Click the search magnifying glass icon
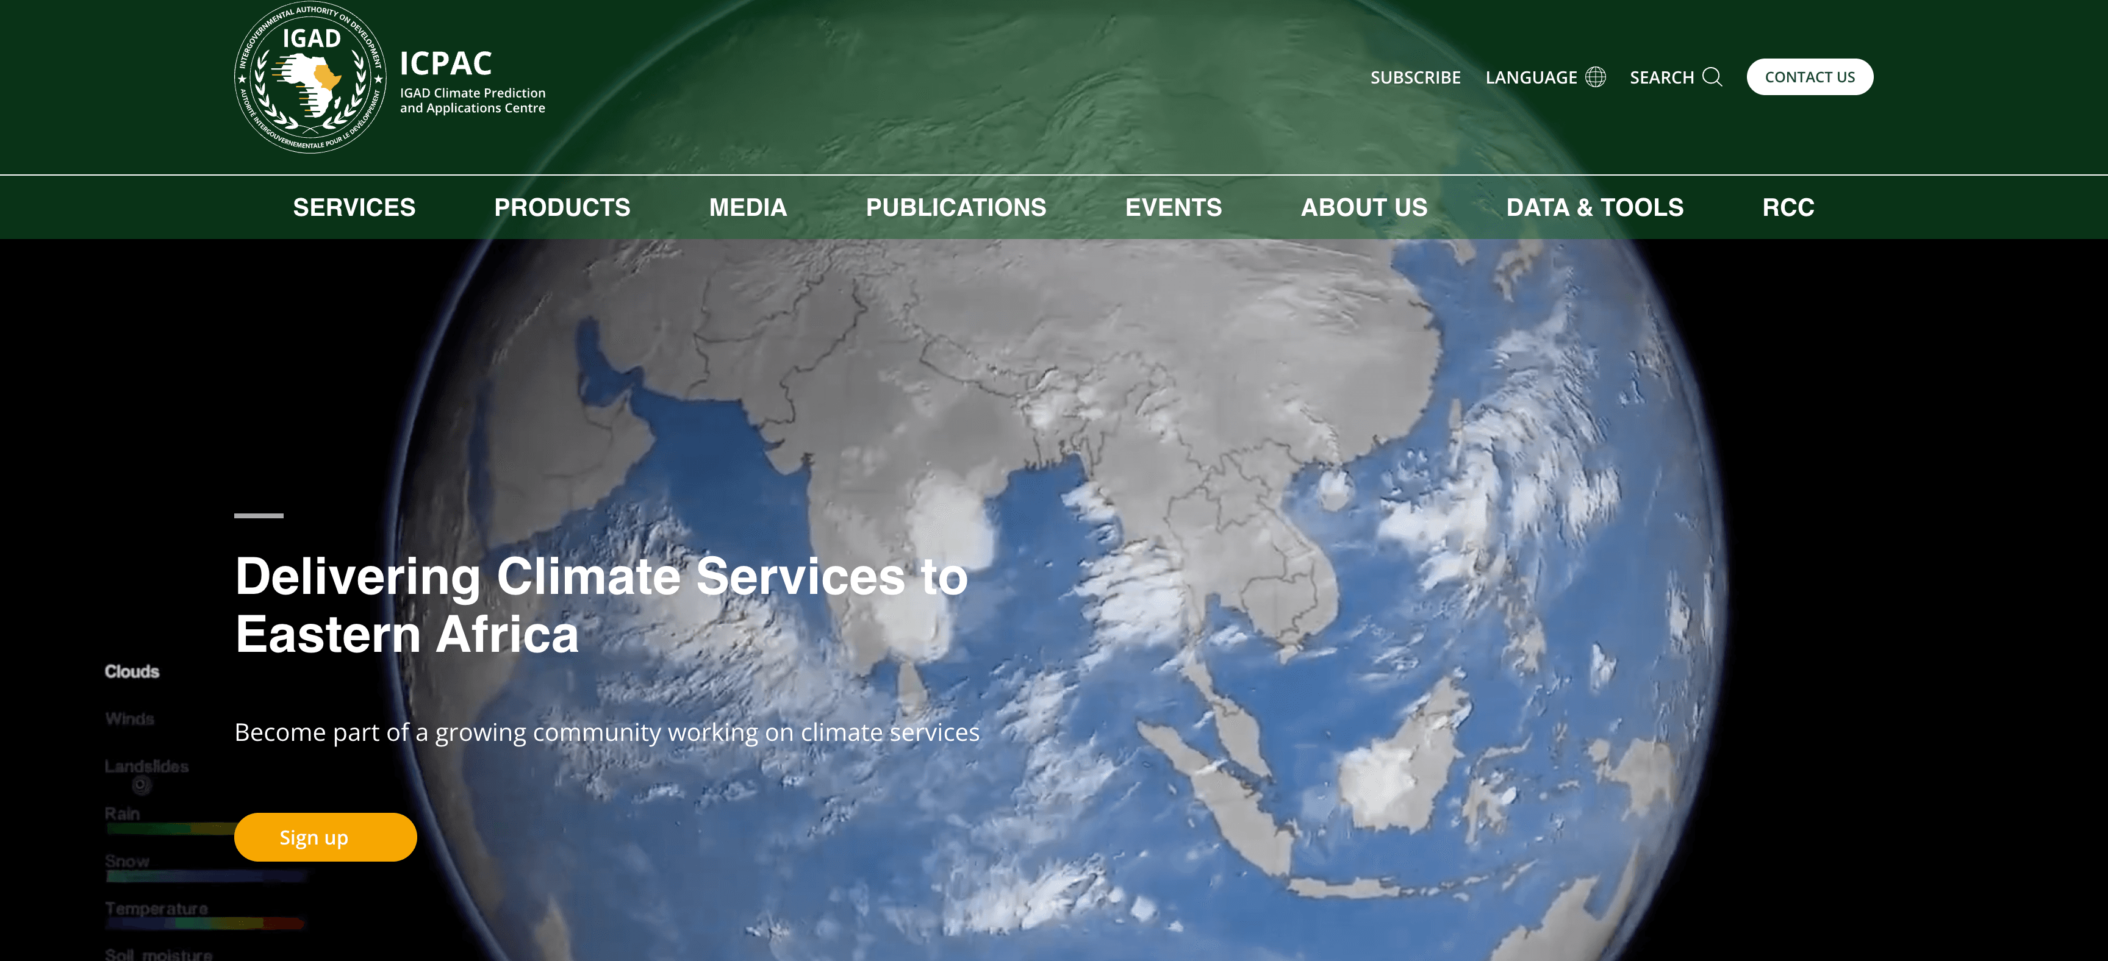This screenshot has width=2108, height=961. click(1712, 77)
